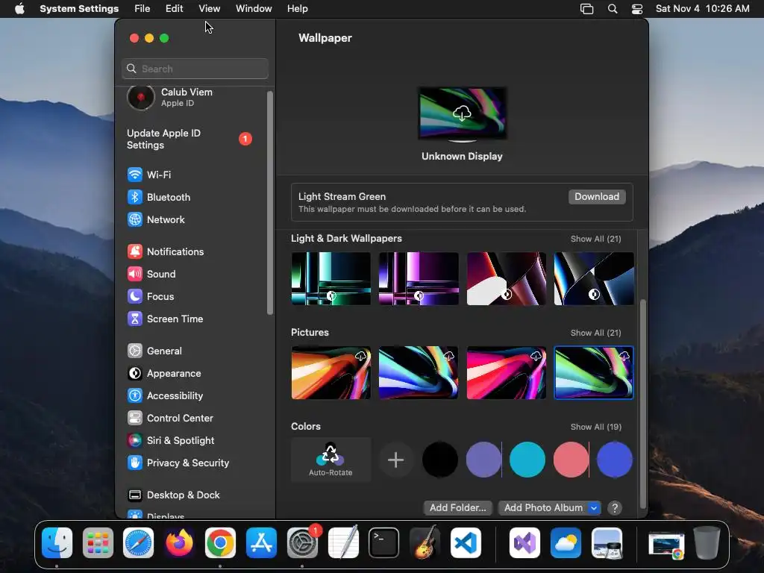Open the Apple menu
The width and height of the screenshot is (764, 573).
point(19,9)
